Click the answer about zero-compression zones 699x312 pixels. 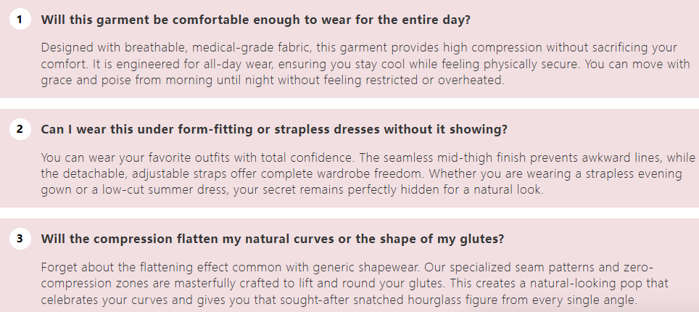pyautogui.click(x=355, y=283)
